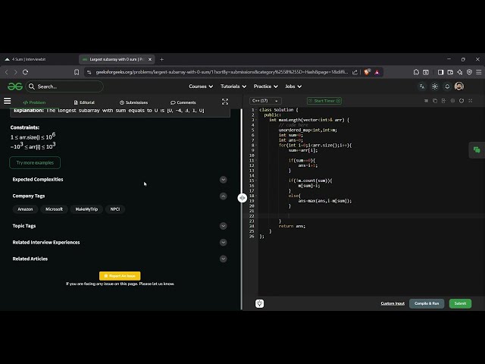Open the Courses dropdown
This screenshot has width=485, height=364.
[201, 86]
